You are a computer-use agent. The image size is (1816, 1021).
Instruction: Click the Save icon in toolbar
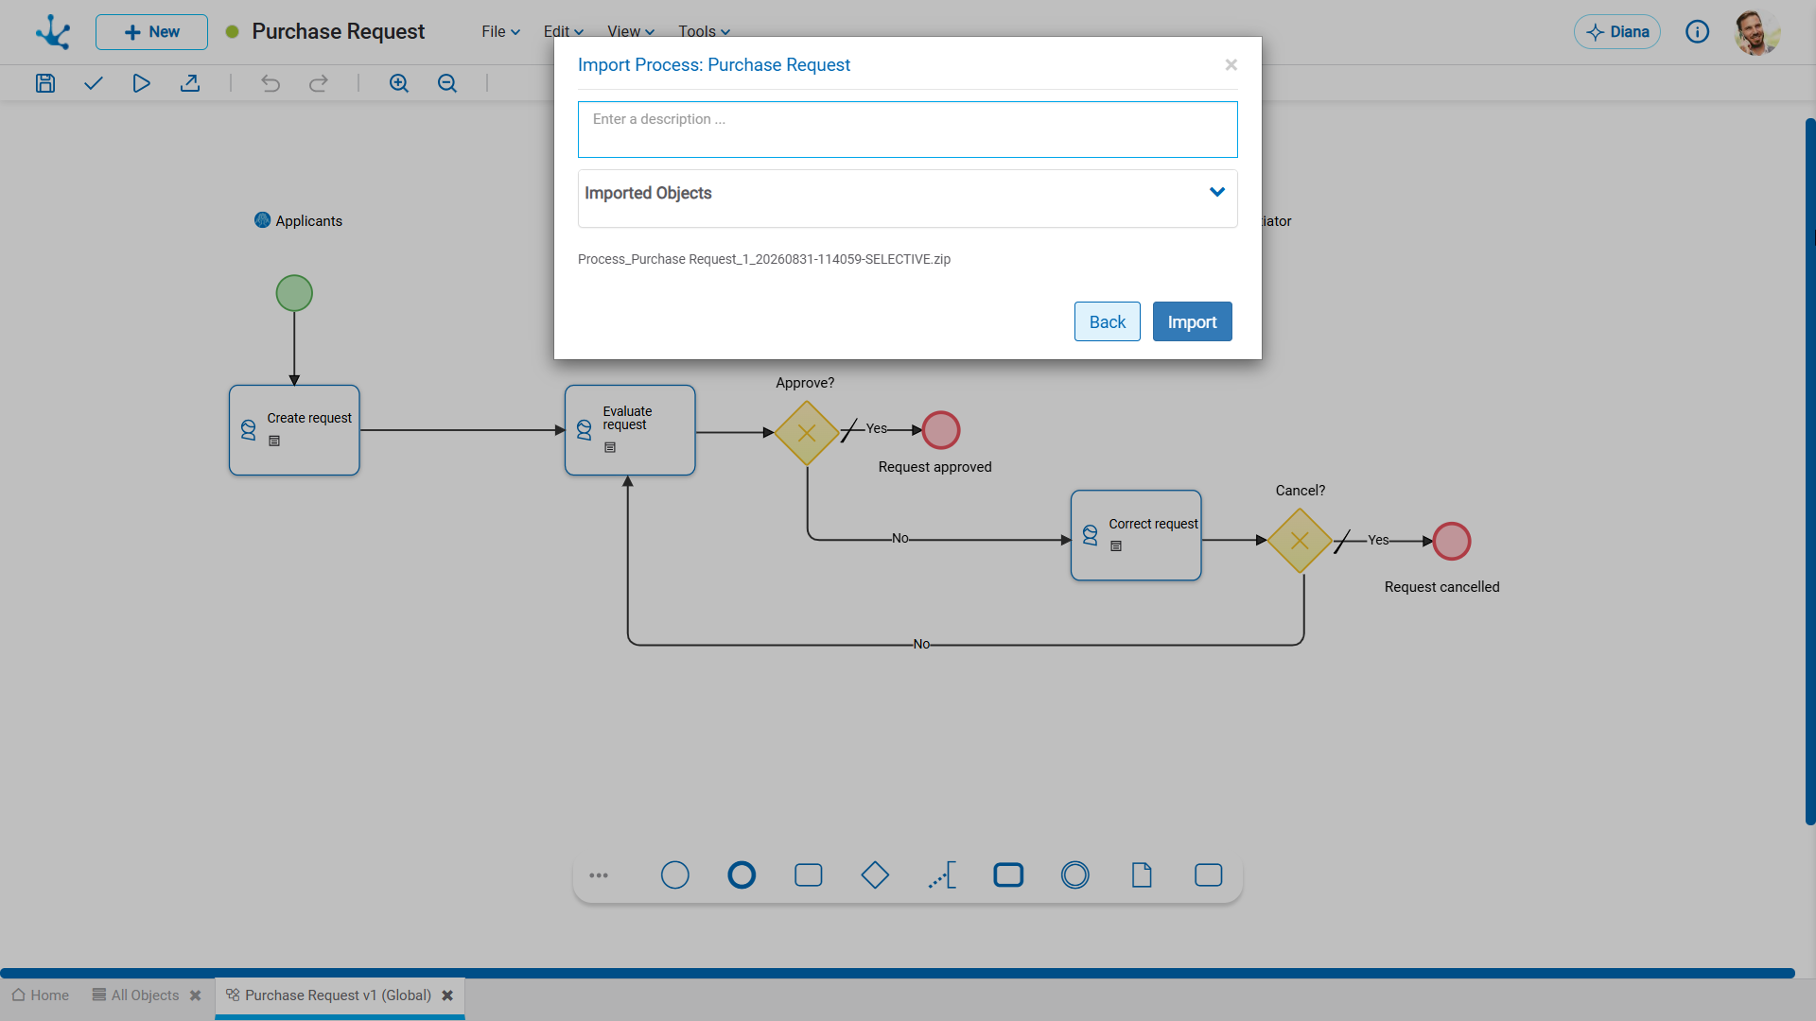(x=45, y=83)
